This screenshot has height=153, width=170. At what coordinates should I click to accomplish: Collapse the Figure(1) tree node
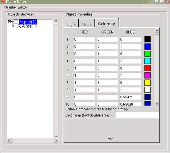9,22
